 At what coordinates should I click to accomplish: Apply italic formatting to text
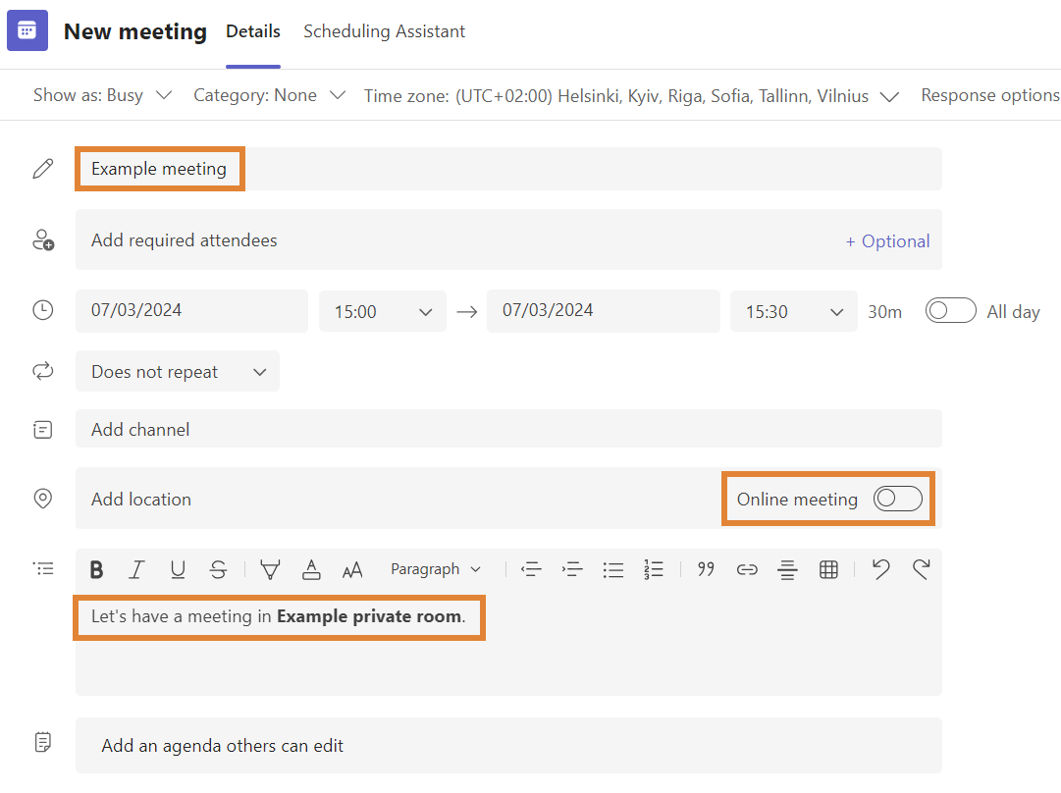click(x=137, y=569)
